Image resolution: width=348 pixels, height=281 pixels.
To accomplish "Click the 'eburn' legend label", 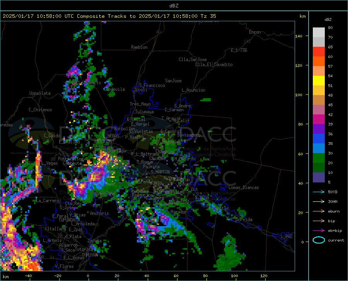I will [x=334, y=211].
